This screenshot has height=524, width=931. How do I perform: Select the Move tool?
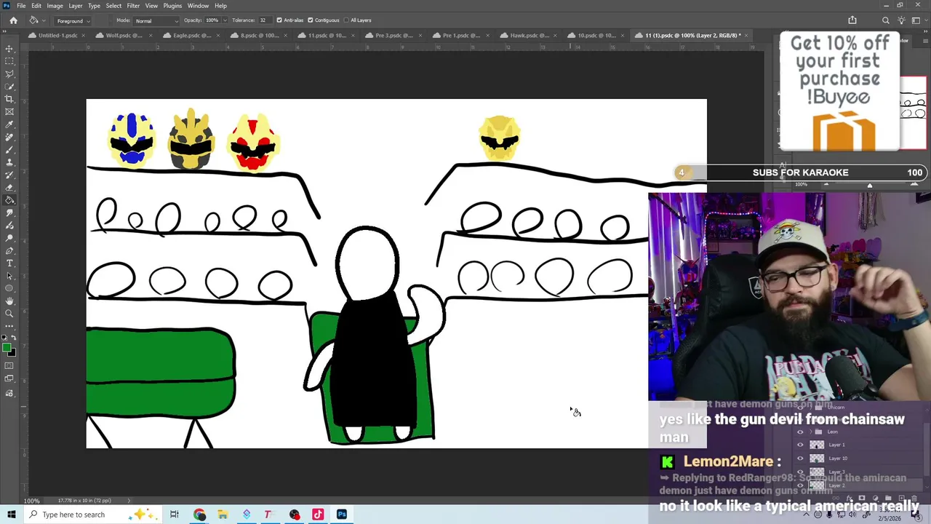coord(9,49)
